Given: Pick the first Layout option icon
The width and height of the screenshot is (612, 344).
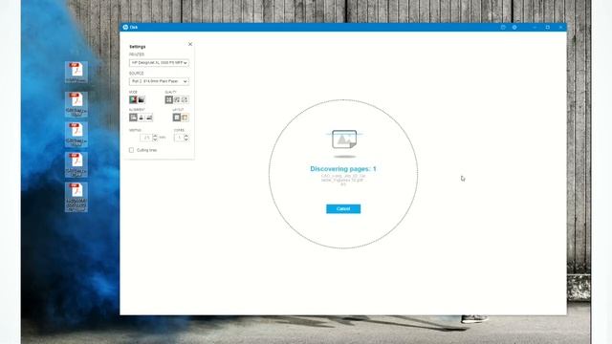Looking at the screenshot, I should pyautogui.click(x=177, y=118).
